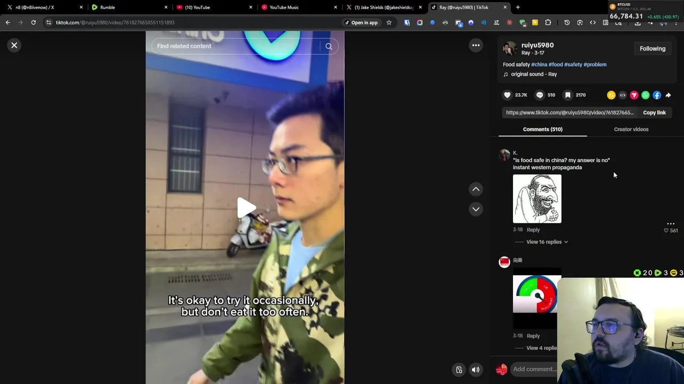Go to previous video with up arrow
The height and width of the screenshot is (384, 684).
coord(476,189)
